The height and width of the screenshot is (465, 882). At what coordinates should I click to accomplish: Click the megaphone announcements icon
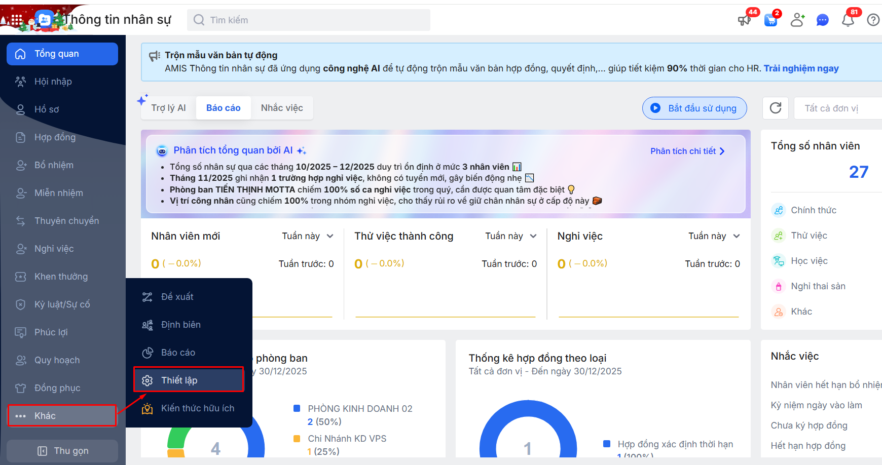coord(744,20)
